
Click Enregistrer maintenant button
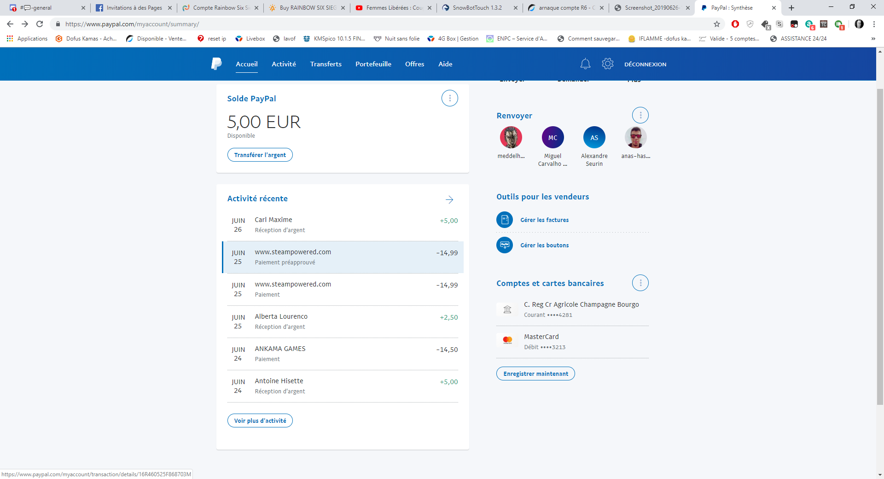click(535, 374)
